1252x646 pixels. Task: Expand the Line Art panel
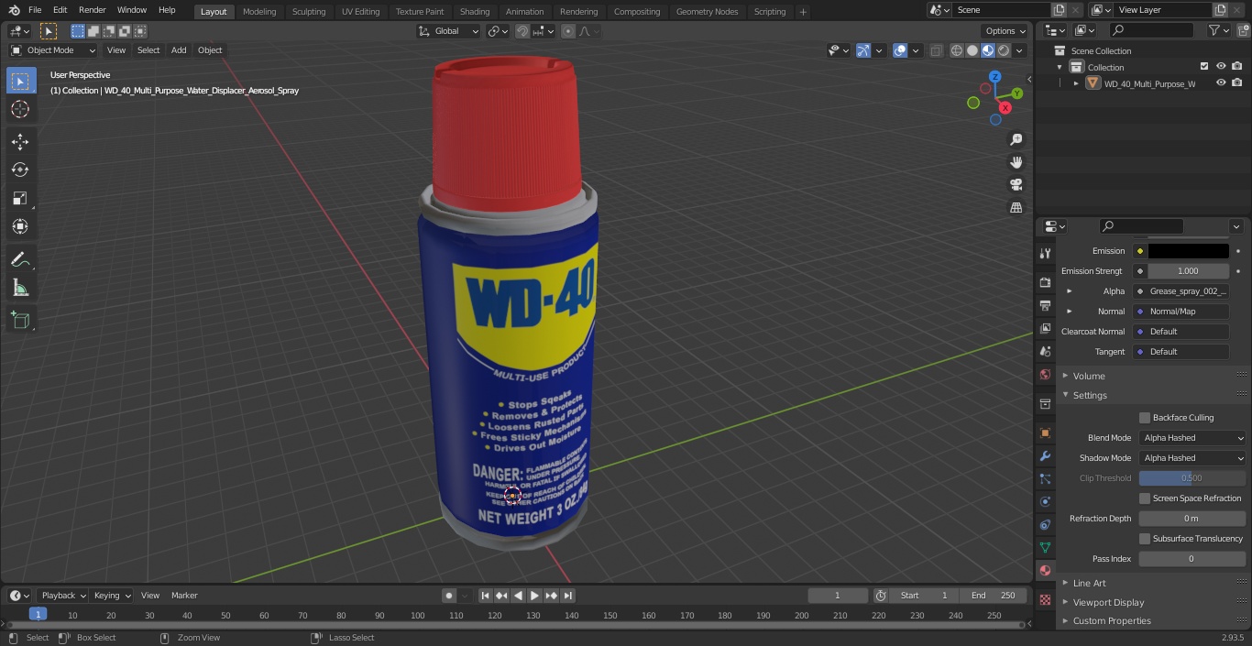tap(1088, 583)
